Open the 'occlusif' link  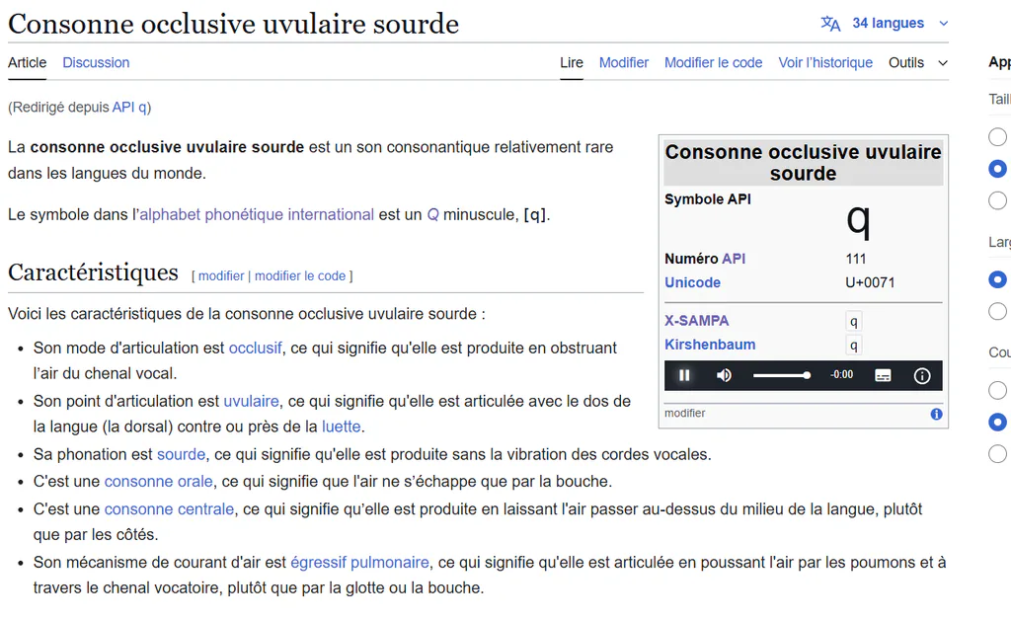pyautogui.click(x=256, y=348)
